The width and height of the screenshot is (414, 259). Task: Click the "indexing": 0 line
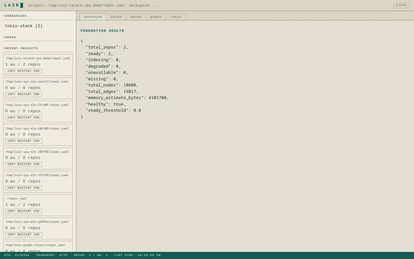point(103,60)
